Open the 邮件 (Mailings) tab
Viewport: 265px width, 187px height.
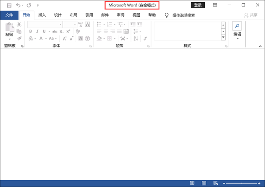tap(105, 15)
